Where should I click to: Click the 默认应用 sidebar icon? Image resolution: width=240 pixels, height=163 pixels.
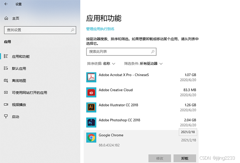[x=6, y=68]
